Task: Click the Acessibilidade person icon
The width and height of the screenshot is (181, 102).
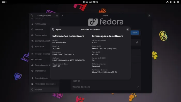Action: click(32, 78)
